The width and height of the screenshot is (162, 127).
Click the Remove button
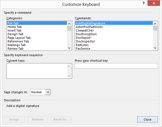coord(38,119)
